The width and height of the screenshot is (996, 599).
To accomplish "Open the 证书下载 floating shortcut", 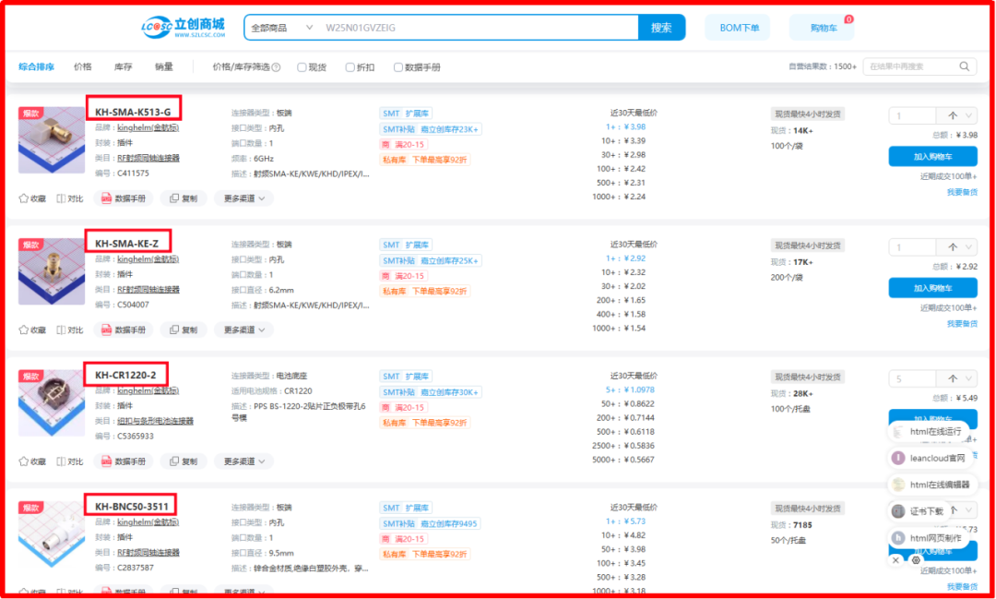I will point(919,511).
